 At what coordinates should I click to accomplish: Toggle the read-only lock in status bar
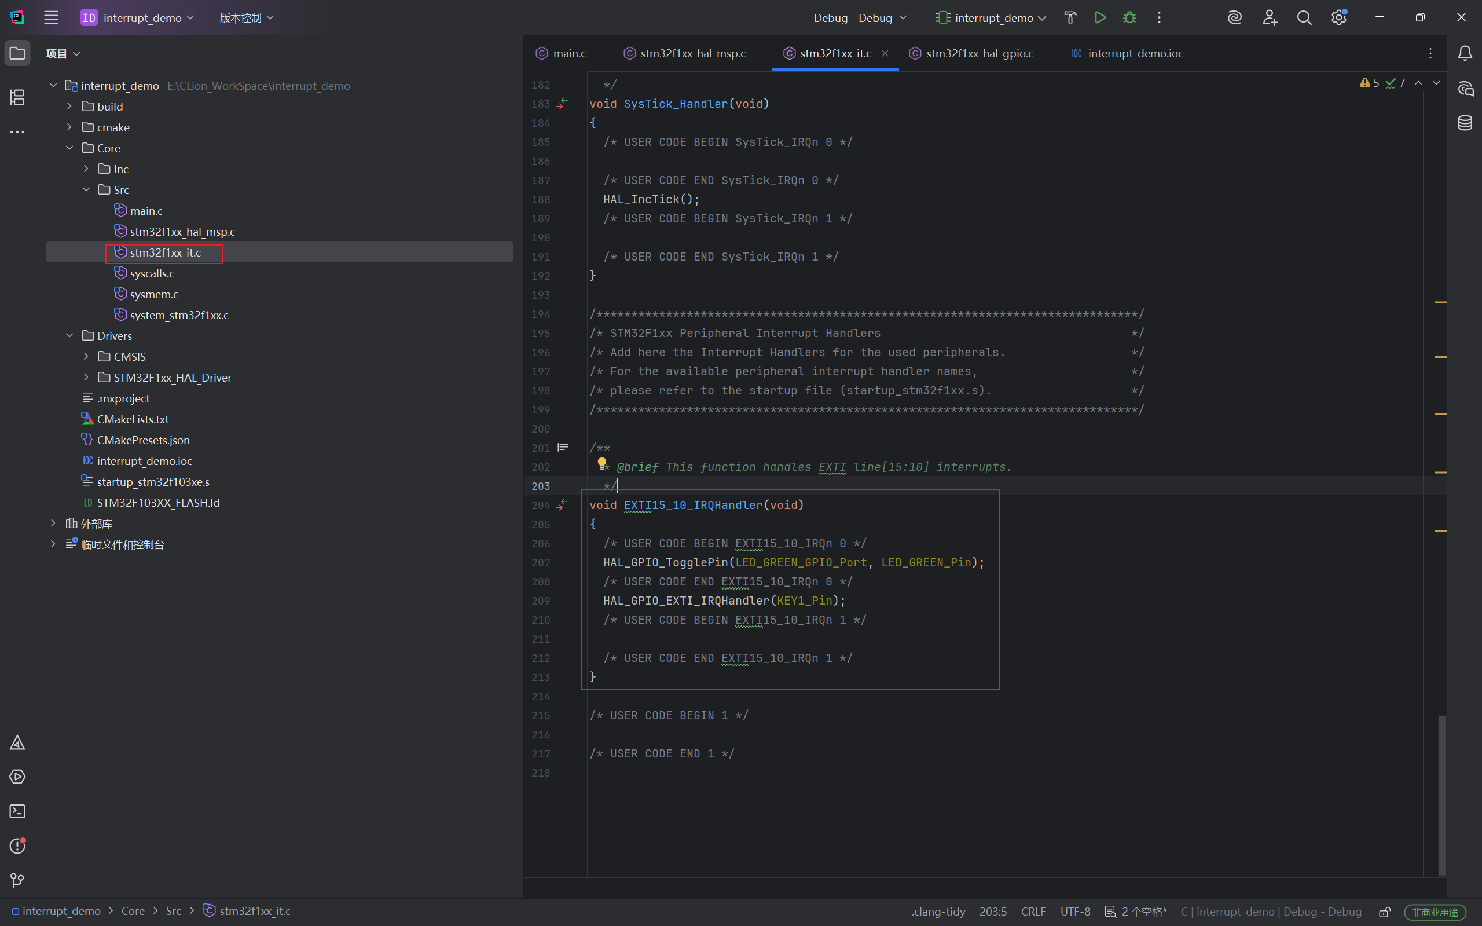click(1385, 912)
